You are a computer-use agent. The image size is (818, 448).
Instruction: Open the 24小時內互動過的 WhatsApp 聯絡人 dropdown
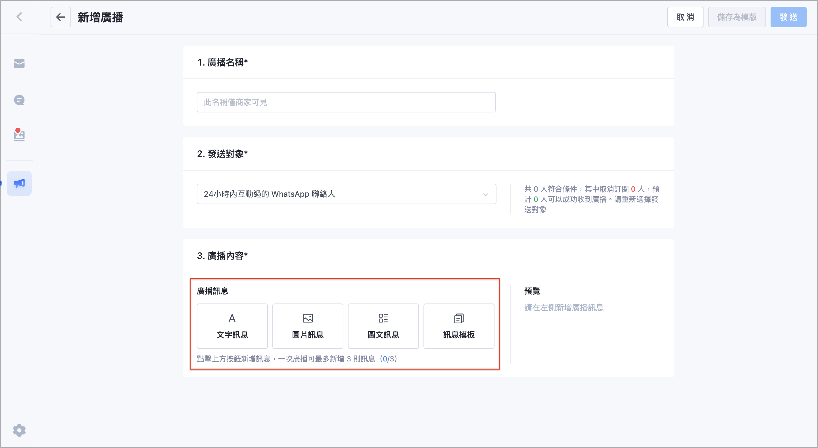tap(346, 194)
